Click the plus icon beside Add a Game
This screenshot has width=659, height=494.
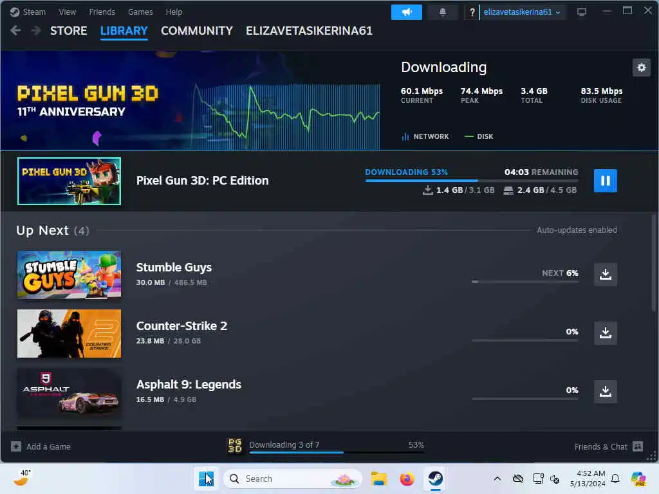(16, 446)
